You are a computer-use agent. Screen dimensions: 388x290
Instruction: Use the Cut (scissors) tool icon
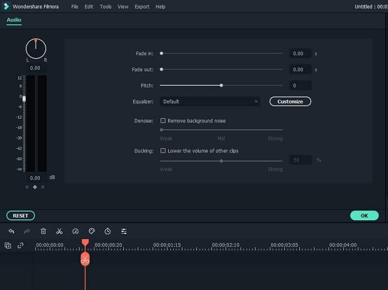[x=59, y=231]
